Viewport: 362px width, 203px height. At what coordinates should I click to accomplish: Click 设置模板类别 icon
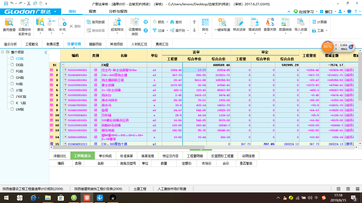[x=135, y=27]
